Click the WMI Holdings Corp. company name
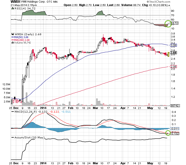The width and height of the screenshot is (186, 165). [33, 2]
